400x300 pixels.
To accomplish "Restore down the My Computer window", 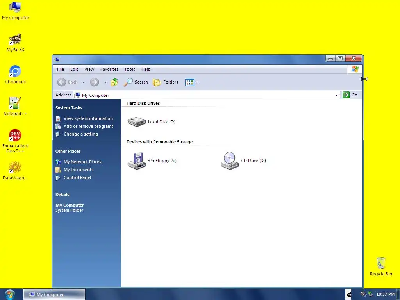I will click(x=340, y=59).
